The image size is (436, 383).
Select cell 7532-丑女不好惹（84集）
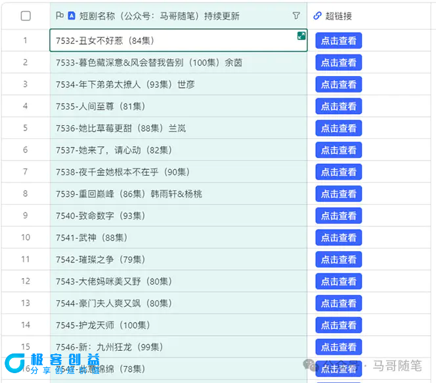[179, 41]
